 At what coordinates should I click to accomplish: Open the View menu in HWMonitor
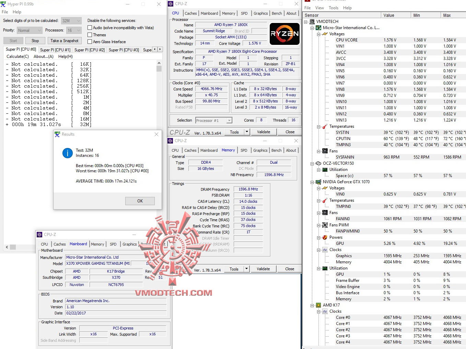pyautogui.click(x=319, y=8)
